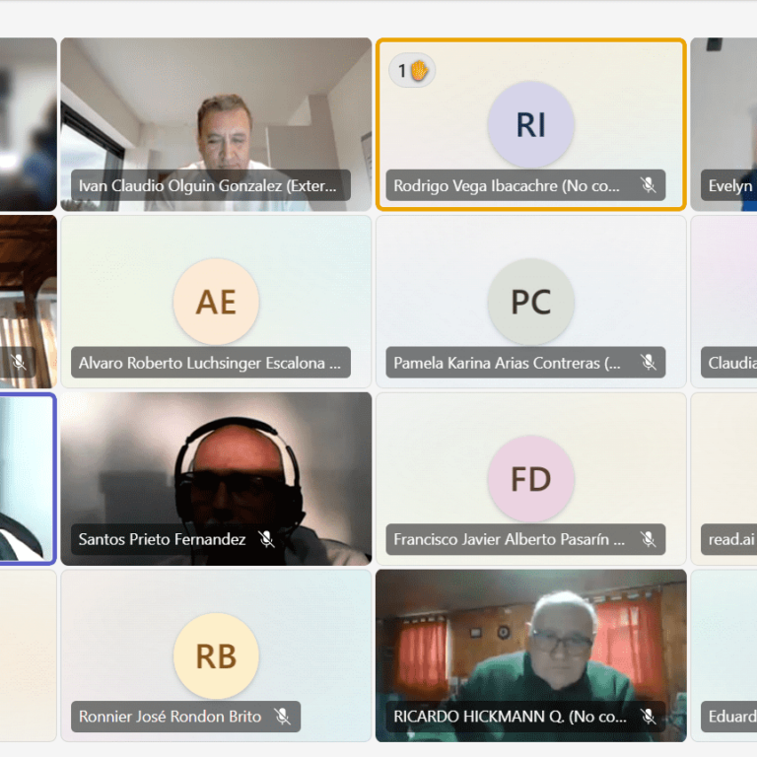Click Francisco Javier Alberto Pasarín's muted mic icon

(648, 539)
